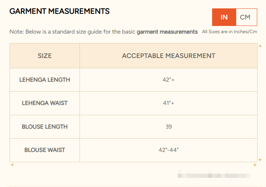Screen dimensions: 266x187
Task: Click the table's scroll down arrow
Action: tap(260, 160)
